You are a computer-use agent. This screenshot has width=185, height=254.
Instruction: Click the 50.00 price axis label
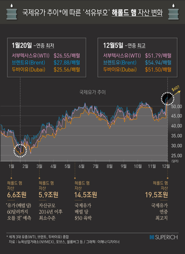pos(176,106)
